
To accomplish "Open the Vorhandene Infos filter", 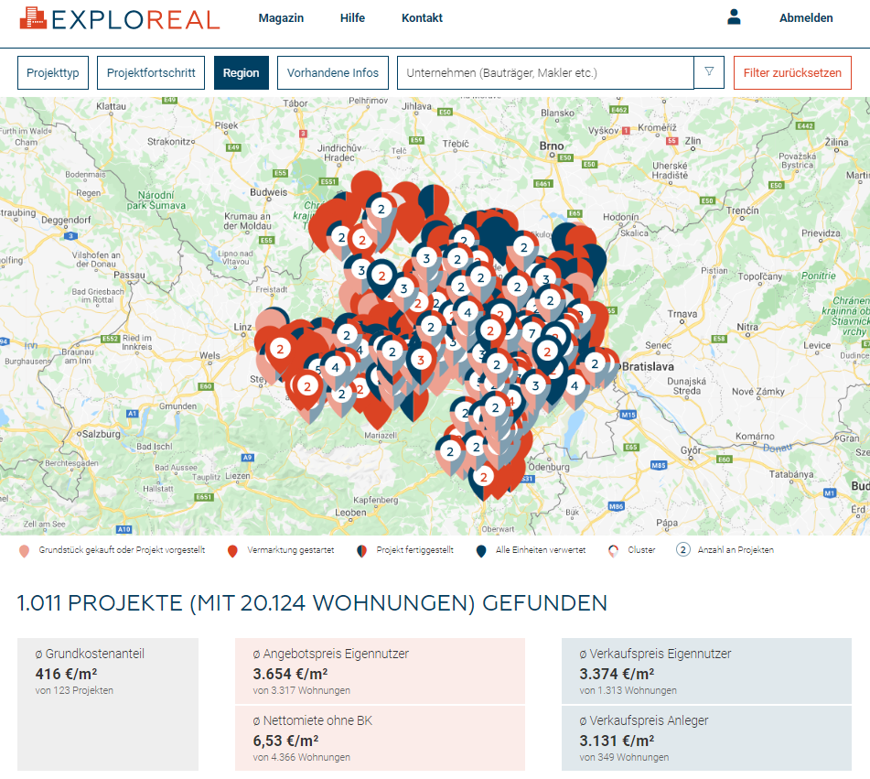I will 333,73.
